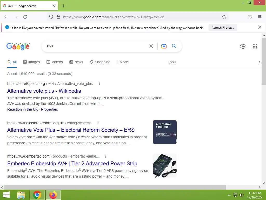Click the address bar URL
Image resolution: width=266 pixels, height=200 pixels.
pyautogui.click(x=114, y=17)
